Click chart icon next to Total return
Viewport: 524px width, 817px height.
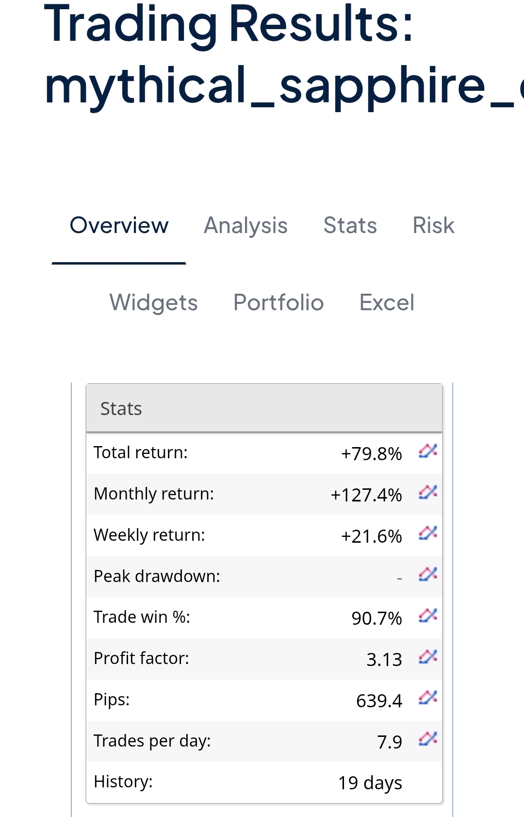pyautogui.click(x=427, y=451)
